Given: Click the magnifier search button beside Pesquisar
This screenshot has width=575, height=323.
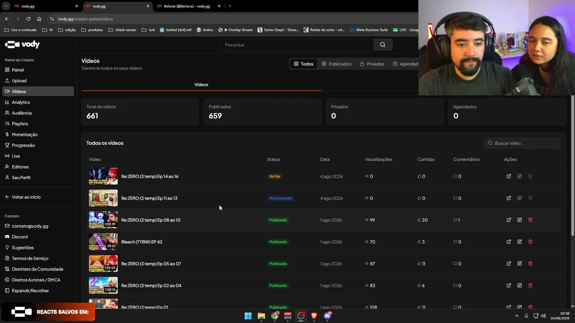Looking at the screenshot, I should pyautogui.click(x=383, y=45).
